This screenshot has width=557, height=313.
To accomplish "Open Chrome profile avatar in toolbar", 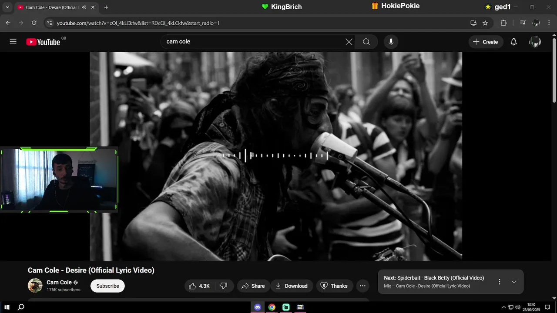I will click(x=536, y=23).
